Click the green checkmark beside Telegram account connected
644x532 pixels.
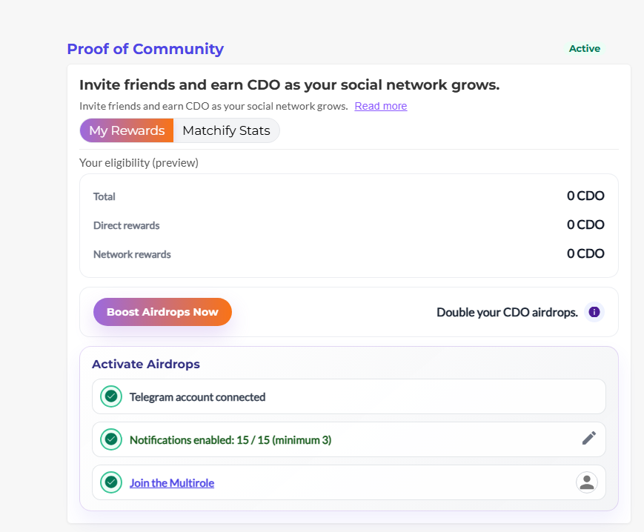(111, 396)
